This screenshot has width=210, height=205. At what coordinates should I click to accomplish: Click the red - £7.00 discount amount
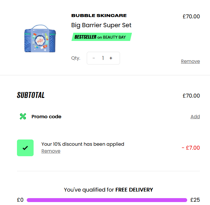pyautogui.click(x=191, y=148)
